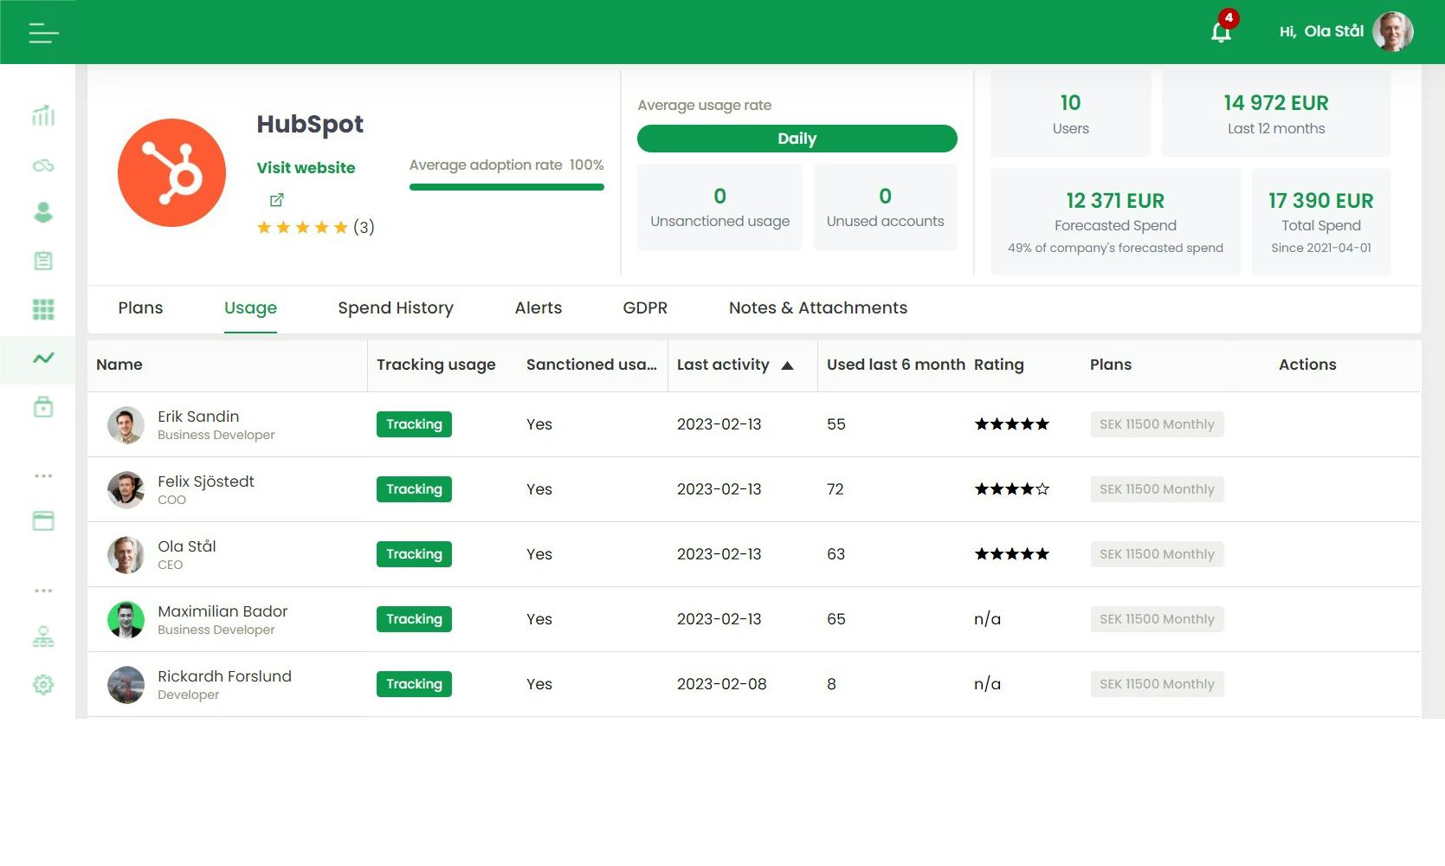Open the settings gear icon in the sidebar
Viewport: 1445px width, 866px height.
[43, 684]
